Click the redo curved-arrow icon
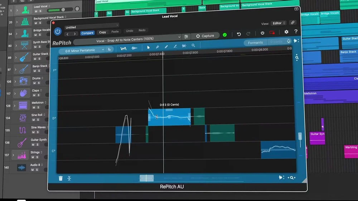Viewport: 358px width, 201px height. point(248,34)
